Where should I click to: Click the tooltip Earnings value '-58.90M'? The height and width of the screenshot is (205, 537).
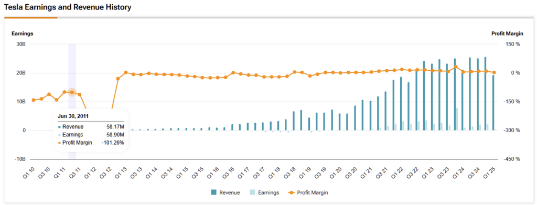pos(114,135)
